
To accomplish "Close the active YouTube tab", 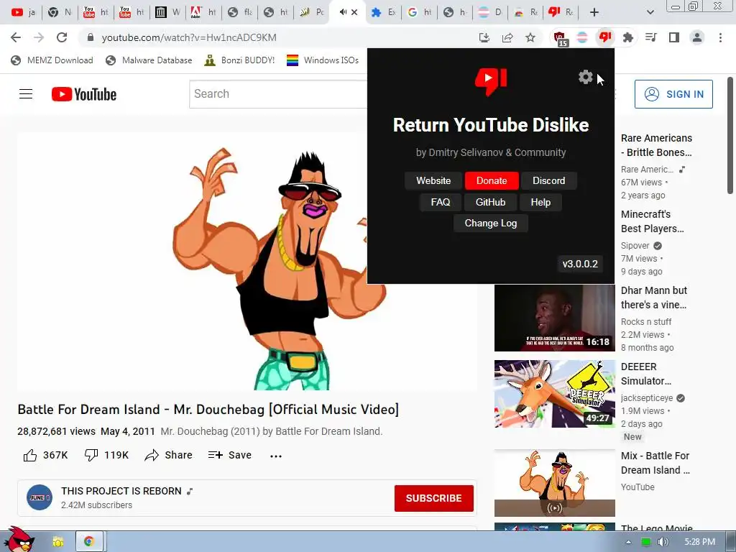I will click(354, 12).
